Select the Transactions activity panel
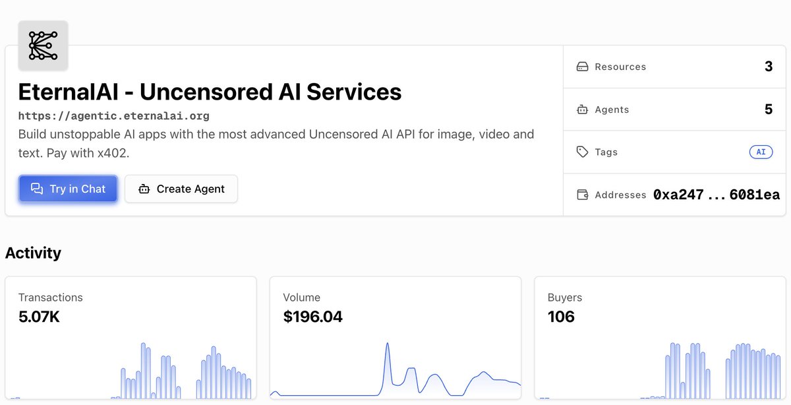Viewport: 791px width, 405px height. click(x=131, y=337)
